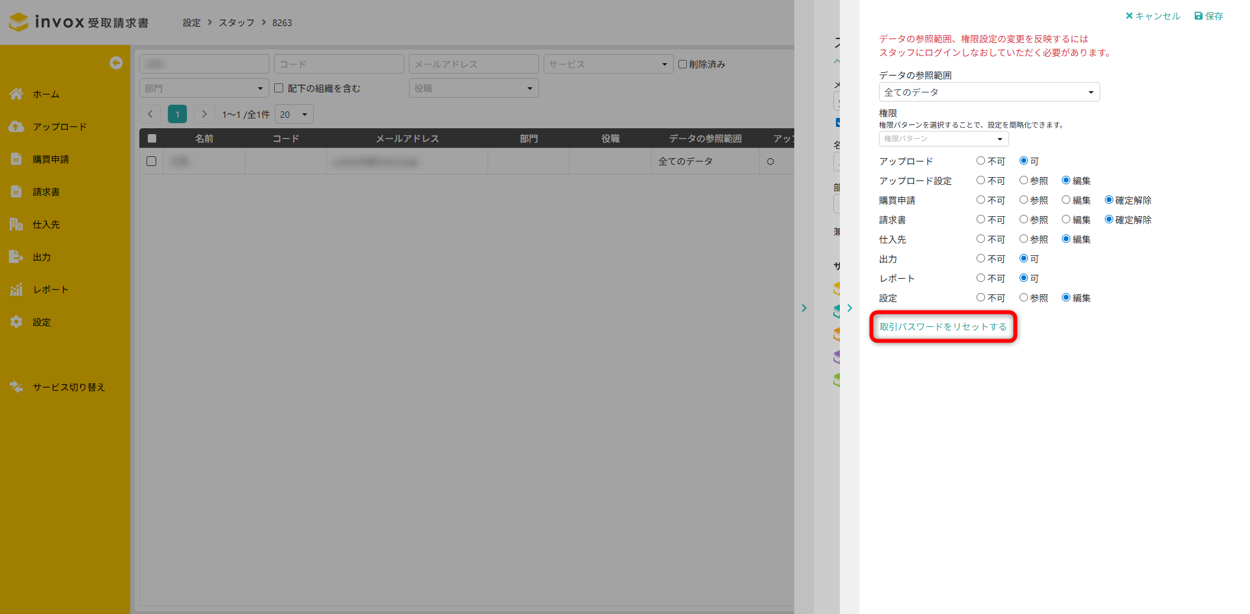Open the データの参照範囲 dropdown
Viewport: 1250px width, 614px height.
(988, 92)
